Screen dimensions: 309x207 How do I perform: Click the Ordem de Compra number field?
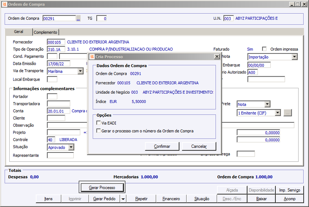59,19
